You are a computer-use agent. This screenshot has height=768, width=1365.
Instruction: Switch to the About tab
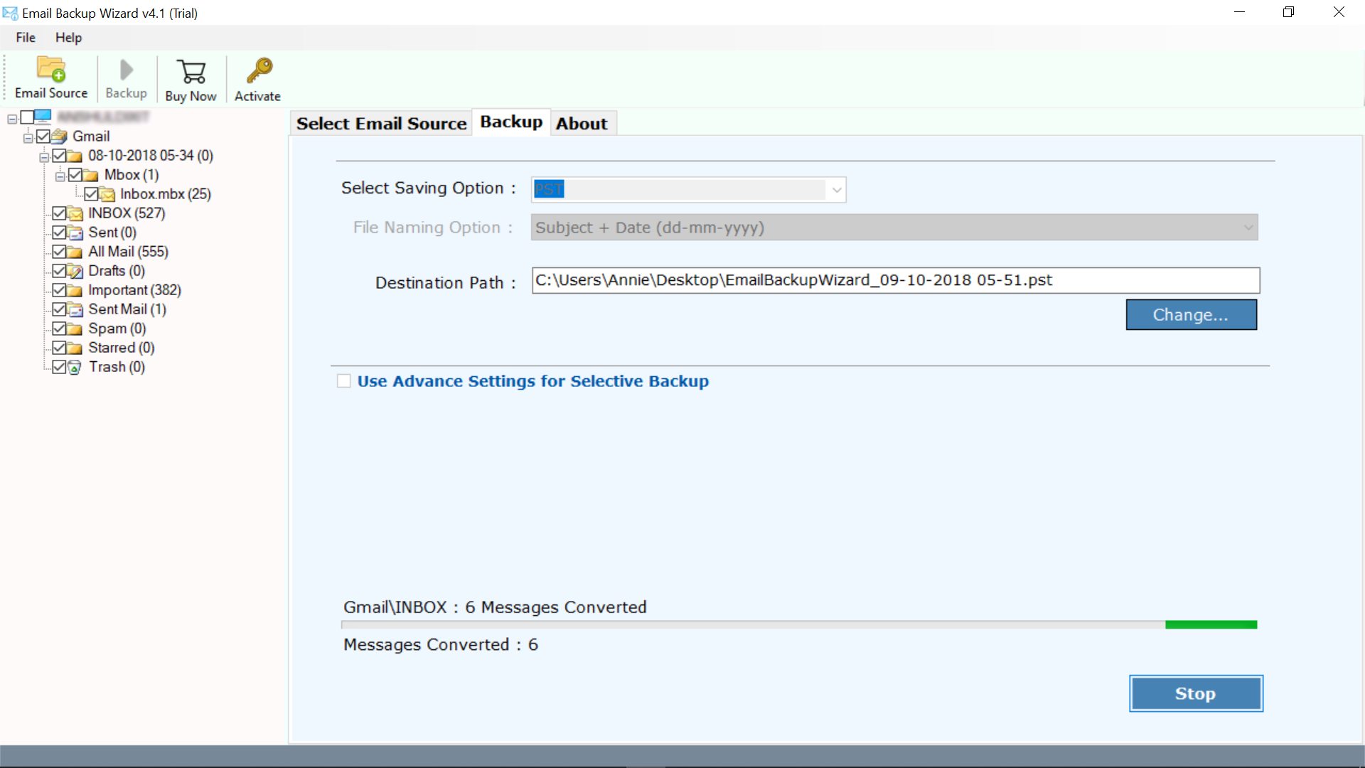click(582, 123)
